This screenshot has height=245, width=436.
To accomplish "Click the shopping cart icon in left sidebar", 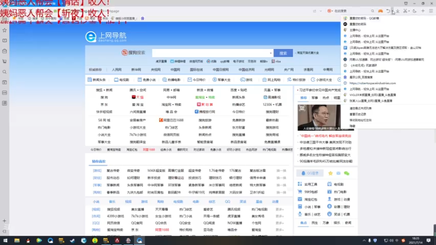I will coord(4,62).
